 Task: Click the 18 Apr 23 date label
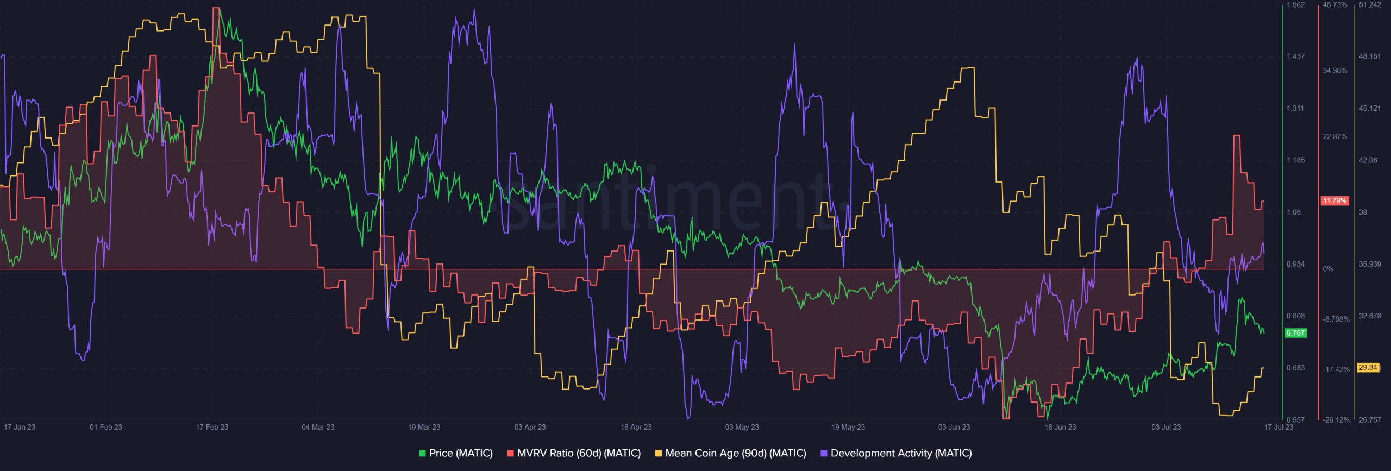tap(636, 427)
